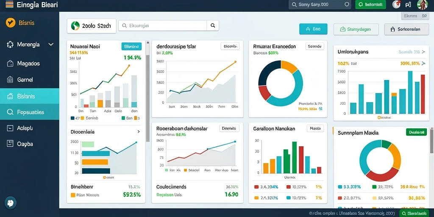
Task: Select the Gamel building icon
Action: click(10, 80)
